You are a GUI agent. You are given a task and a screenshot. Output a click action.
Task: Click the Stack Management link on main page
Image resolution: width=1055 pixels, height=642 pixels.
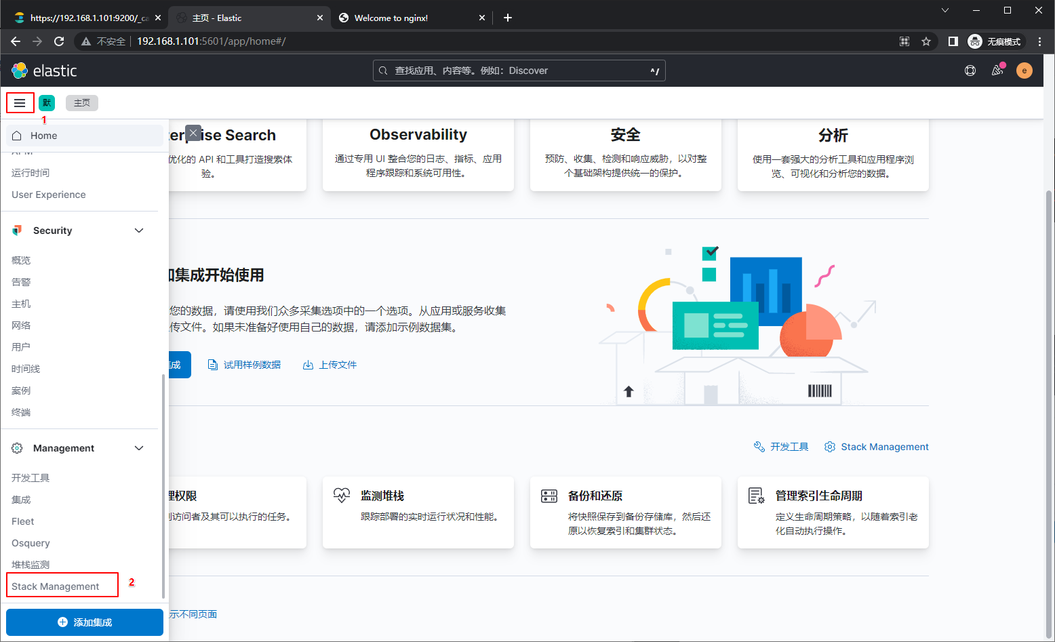tap(885, 447)
